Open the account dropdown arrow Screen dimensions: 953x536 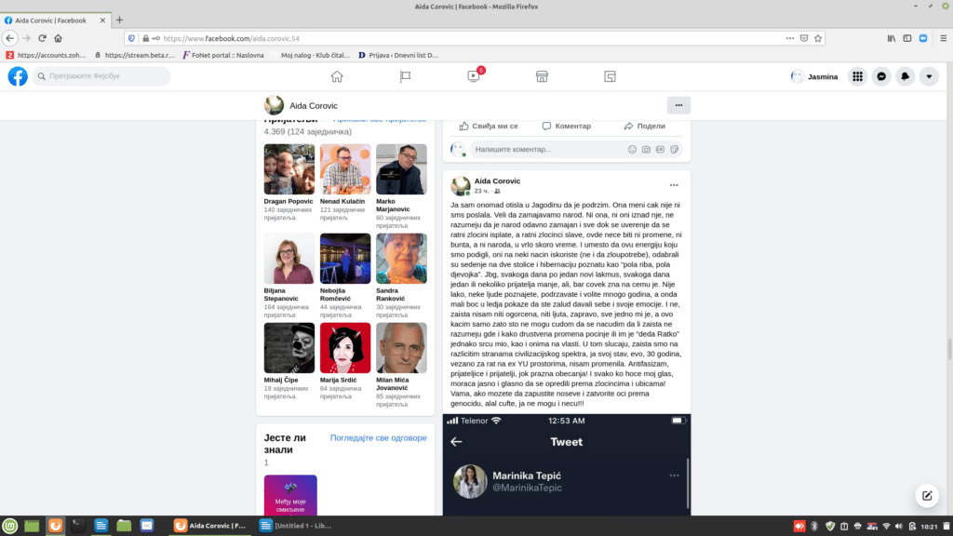[x=928, y=76]
